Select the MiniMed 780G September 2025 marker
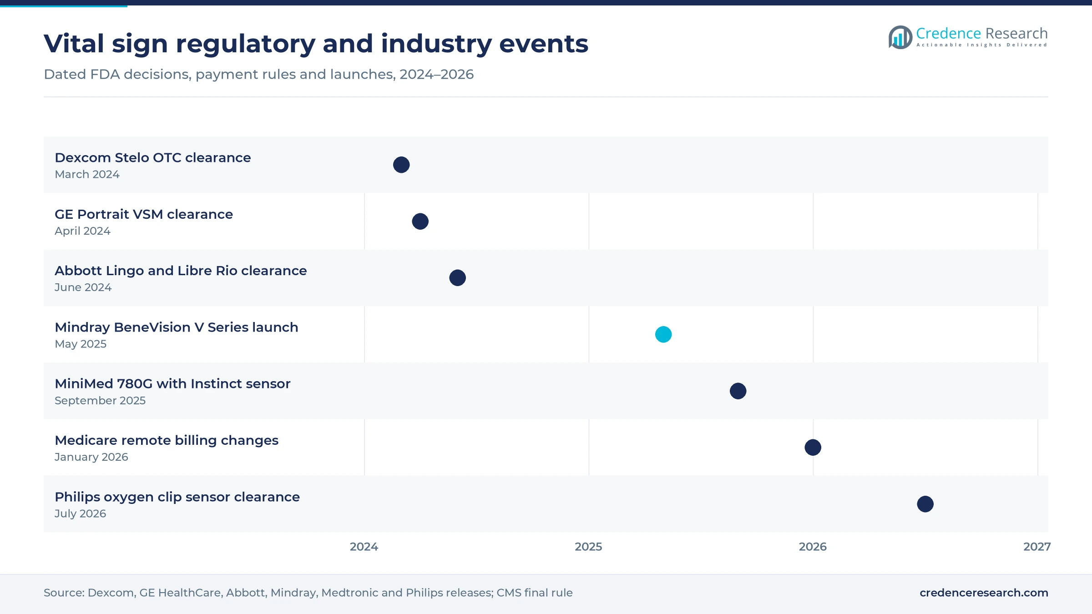The image size is (1092, 614). (738, 391)
